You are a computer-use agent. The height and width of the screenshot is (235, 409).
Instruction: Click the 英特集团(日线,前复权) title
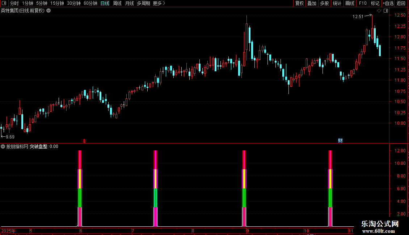tap(23, 11)
